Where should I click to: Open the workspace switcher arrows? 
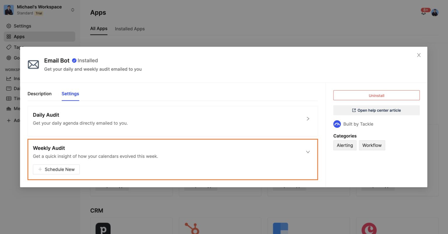click(x=73, y=10)
